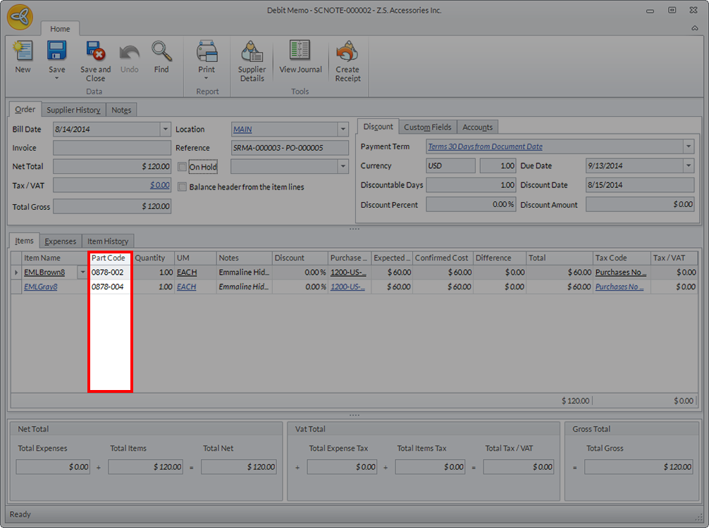The height and width of the screenshot is (528, 709).
Task: Expand the Bill Date dropdown
Action: pyautogui.click(x=166, y=130)
